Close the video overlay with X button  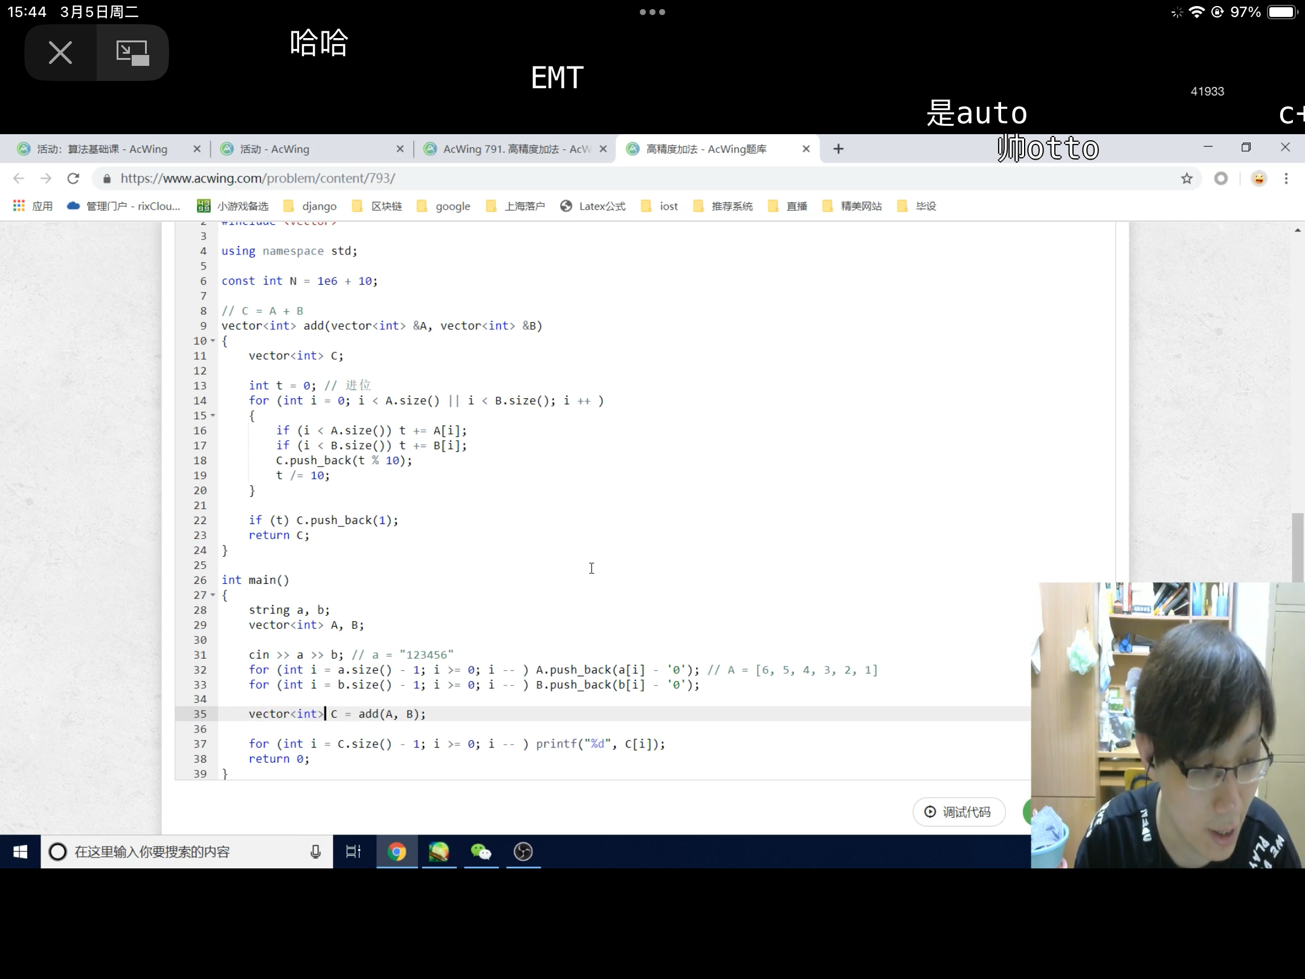(x=60, y=53)
